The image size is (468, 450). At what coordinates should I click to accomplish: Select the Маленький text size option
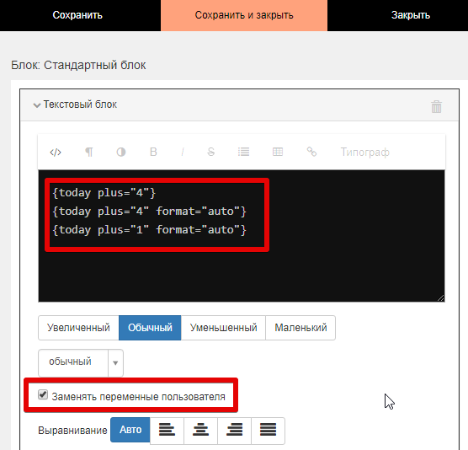coord(300,328)
